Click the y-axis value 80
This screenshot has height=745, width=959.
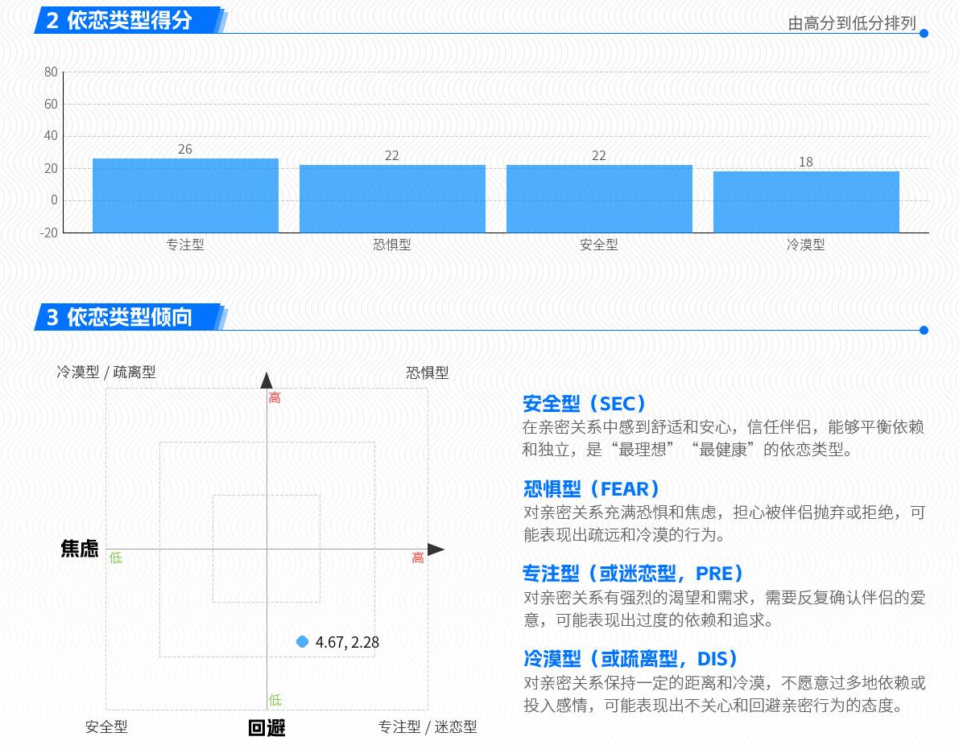51,72
